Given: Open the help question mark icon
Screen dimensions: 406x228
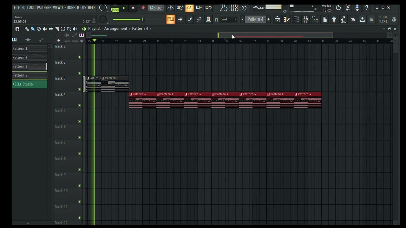Looking at the screenshot, I should click(x=367, y=8).
